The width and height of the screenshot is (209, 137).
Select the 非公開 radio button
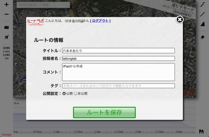[x=76, y=93]
